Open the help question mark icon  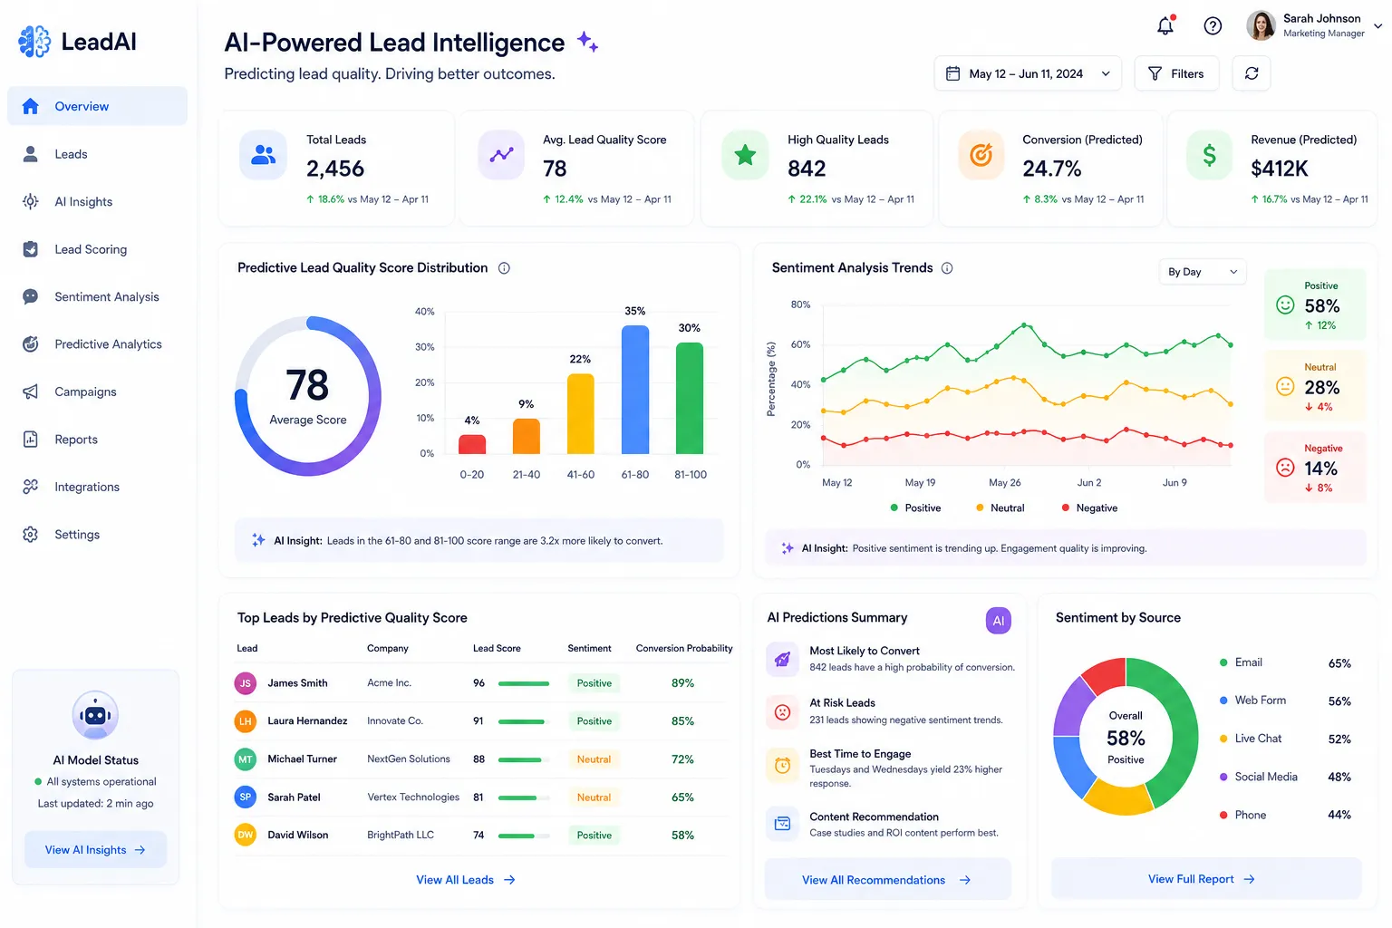click(1213, 26)
